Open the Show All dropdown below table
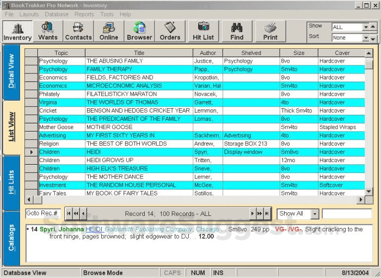 tap(315, 214)
